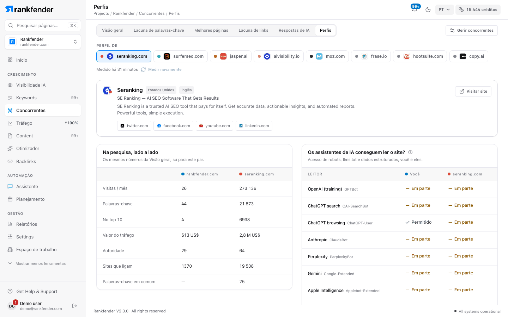Select the surferseo.com competitor profile
Viewport: 508px width, 317px height.
pyautogui.click(x=181, y=56)
